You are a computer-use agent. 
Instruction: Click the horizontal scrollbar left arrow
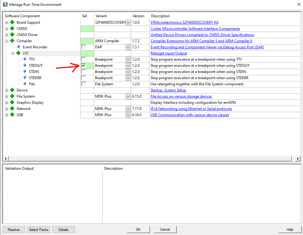(6, 159)
